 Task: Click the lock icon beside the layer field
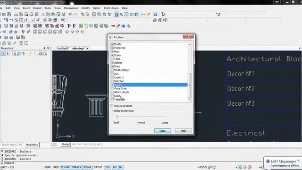154,20
